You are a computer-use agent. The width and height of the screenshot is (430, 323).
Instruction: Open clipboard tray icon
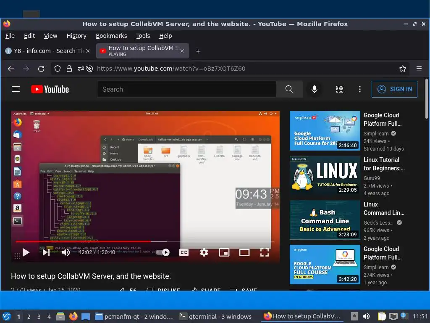coord(382,316)
